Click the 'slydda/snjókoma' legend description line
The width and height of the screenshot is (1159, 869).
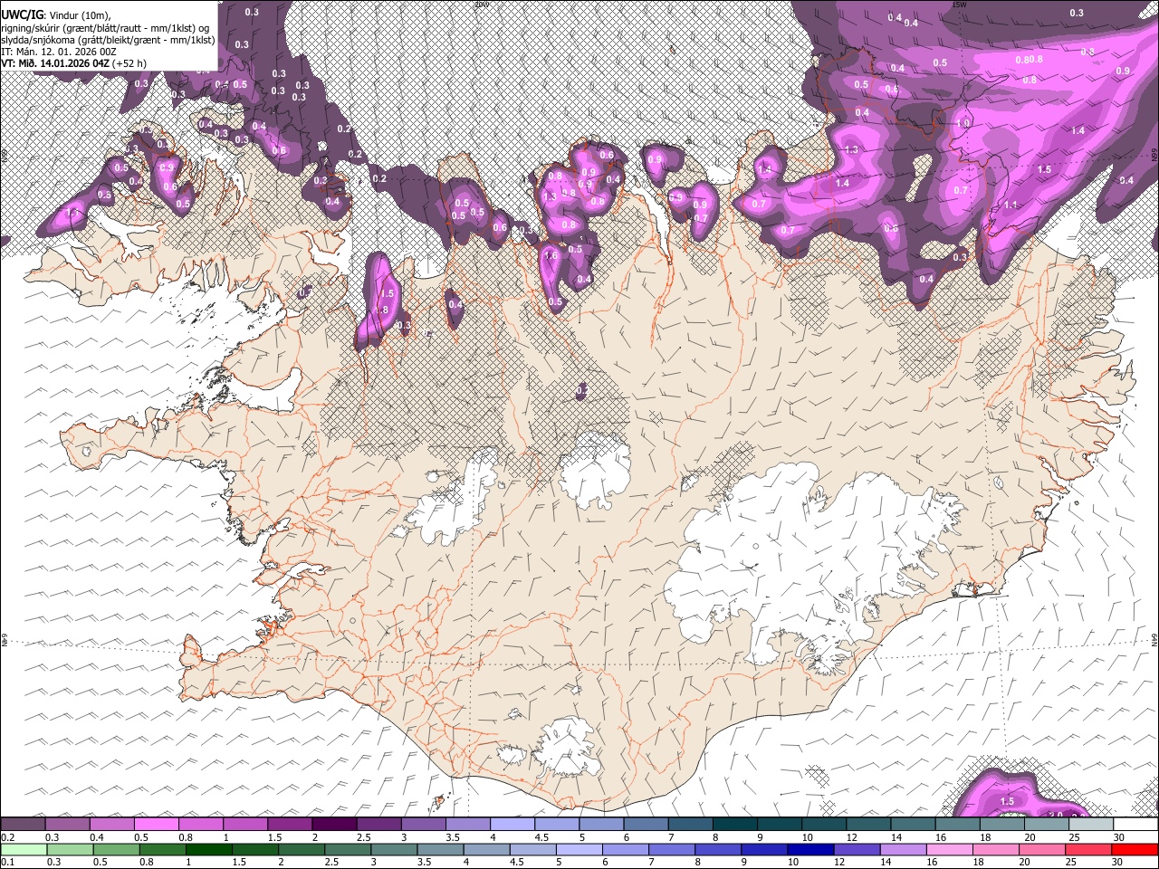[108, 40]
